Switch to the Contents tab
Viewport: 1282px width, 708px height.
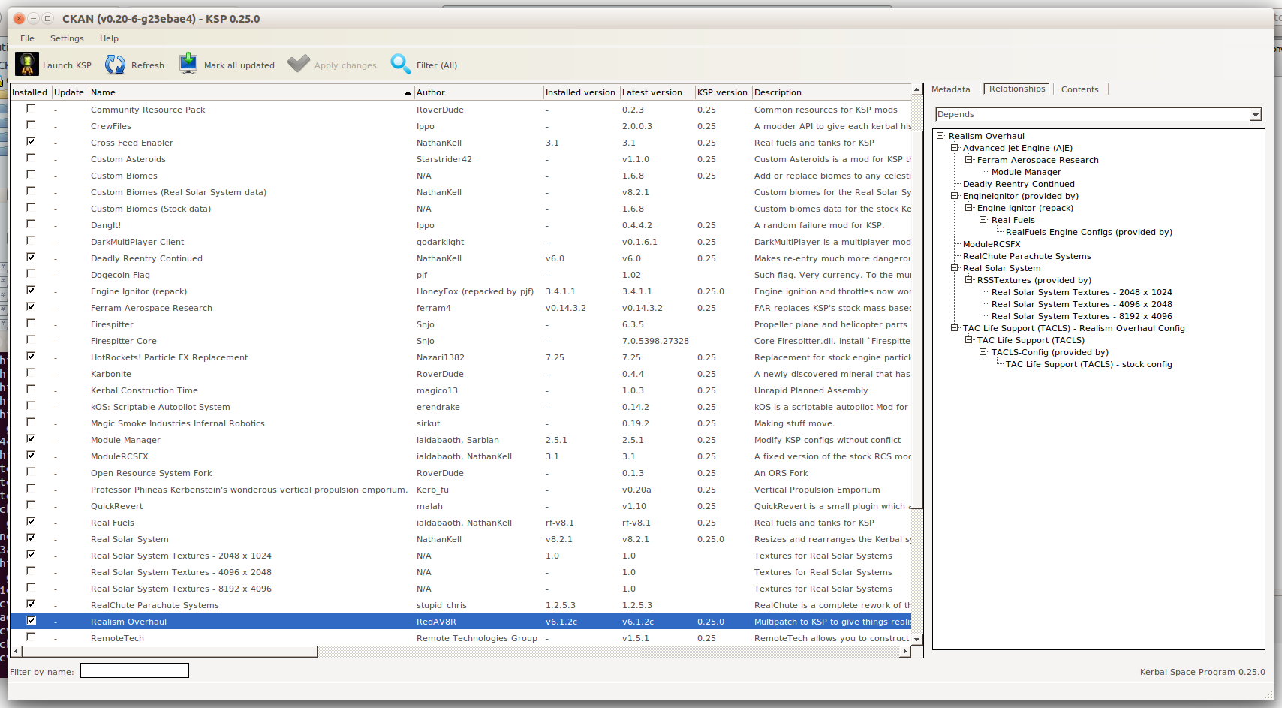1079,89
